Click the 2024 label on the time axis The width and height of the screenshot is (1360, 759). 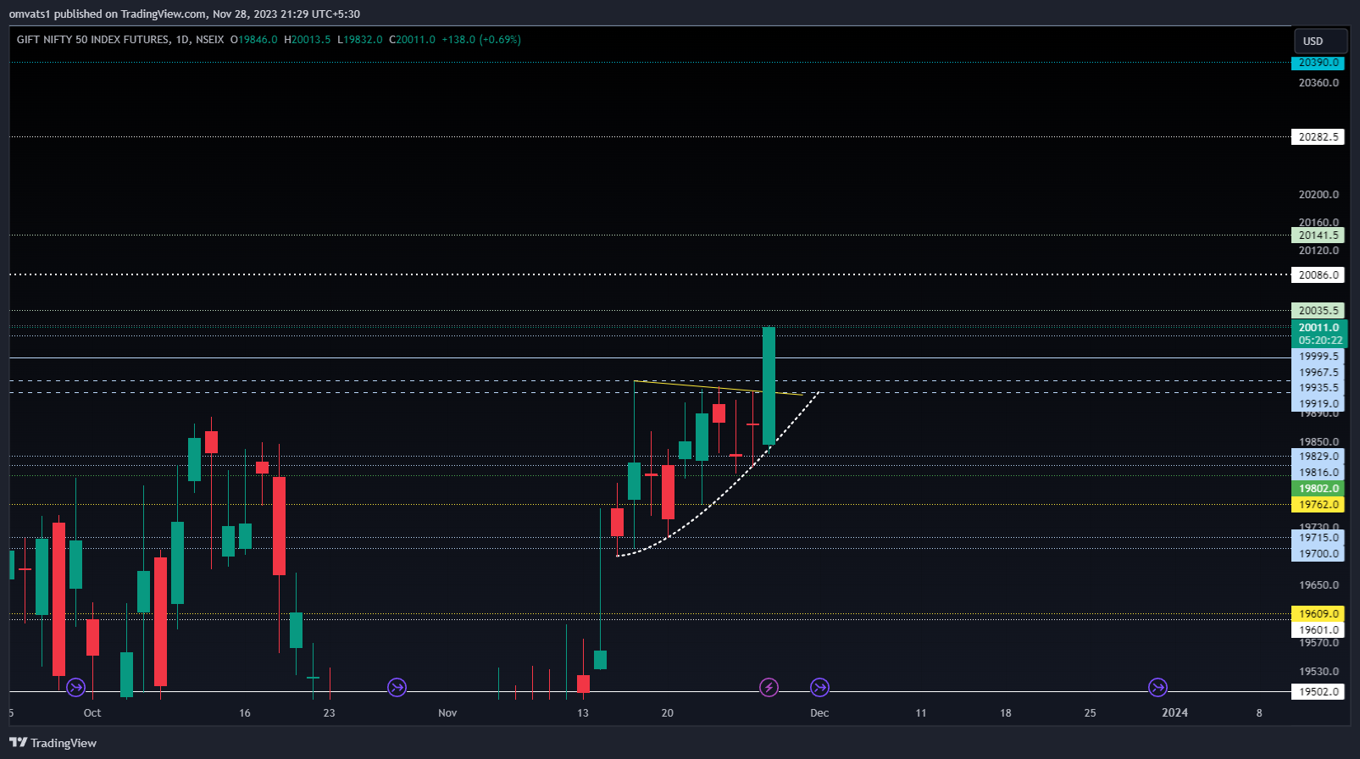click(1174, 713)
